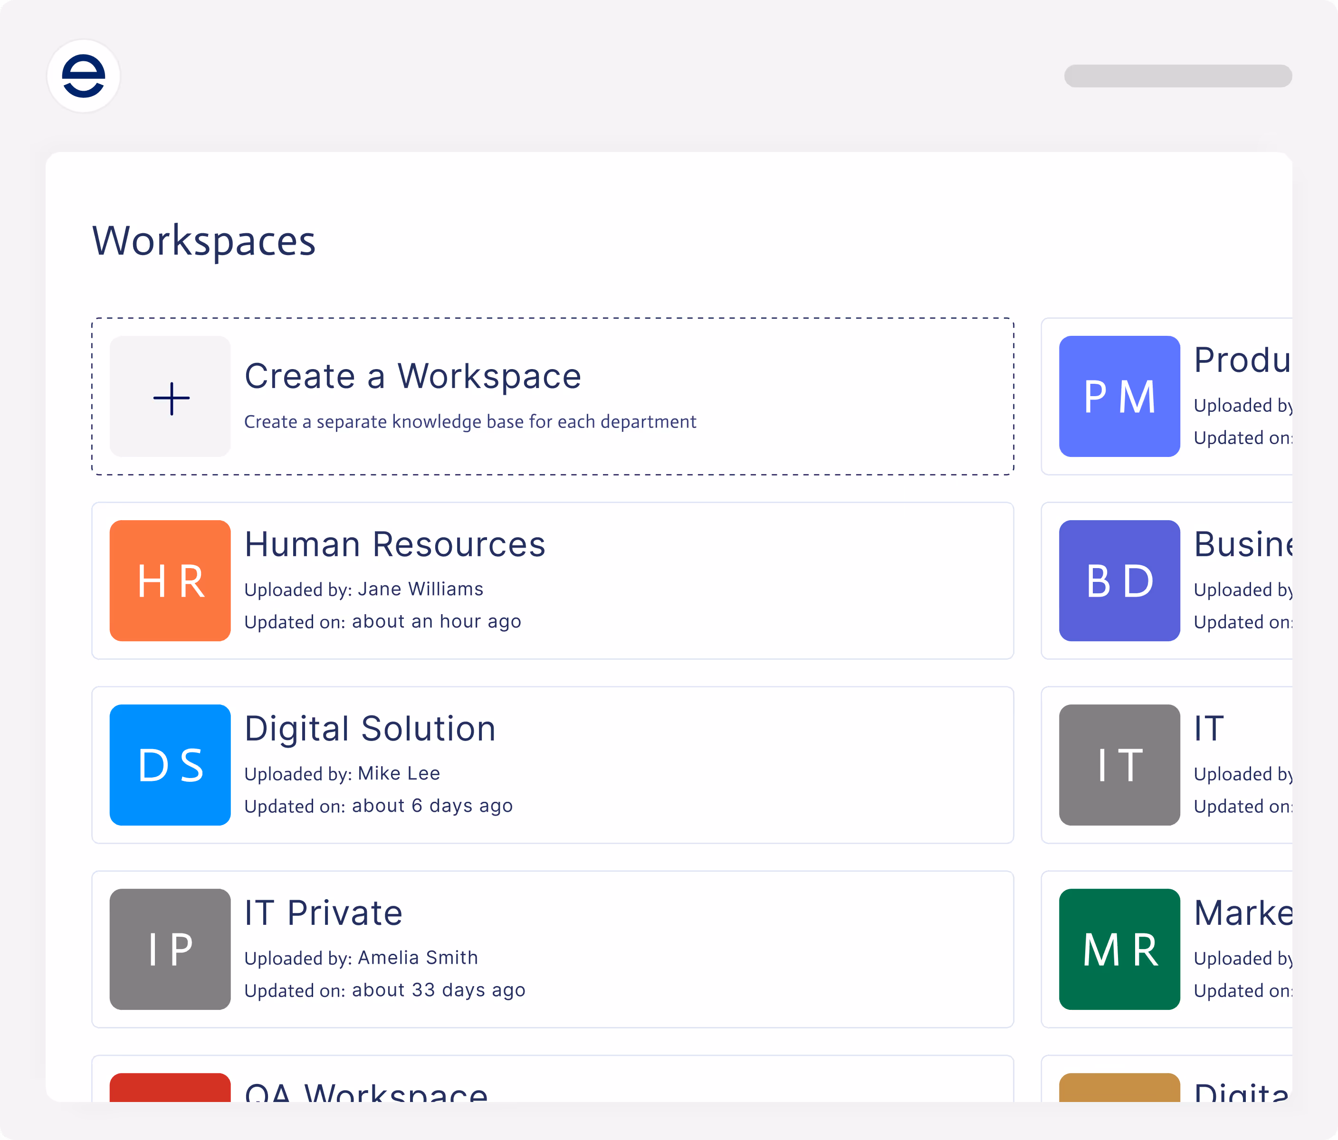The width and height of the screenshot is (1338, 1140).
Task: Open the Human Resources workspace title
Action: [394, 544]
